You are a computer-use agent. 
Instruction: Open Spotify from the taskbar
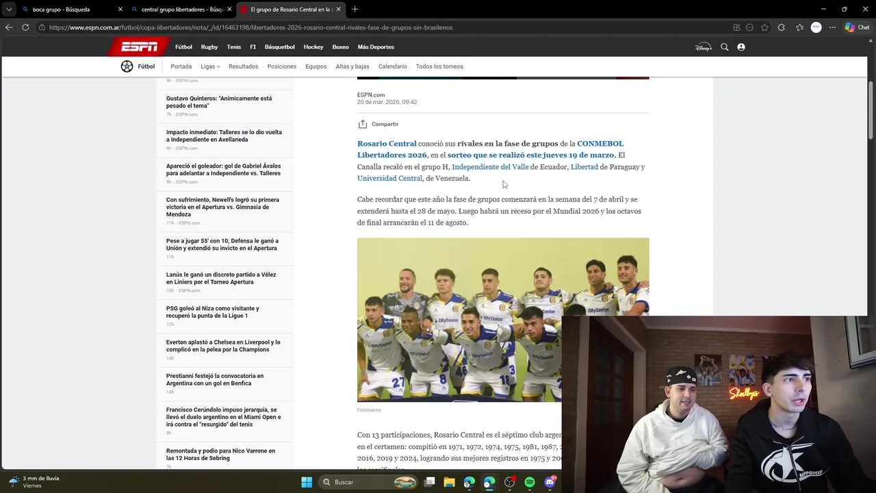click(x=529, y=482)
